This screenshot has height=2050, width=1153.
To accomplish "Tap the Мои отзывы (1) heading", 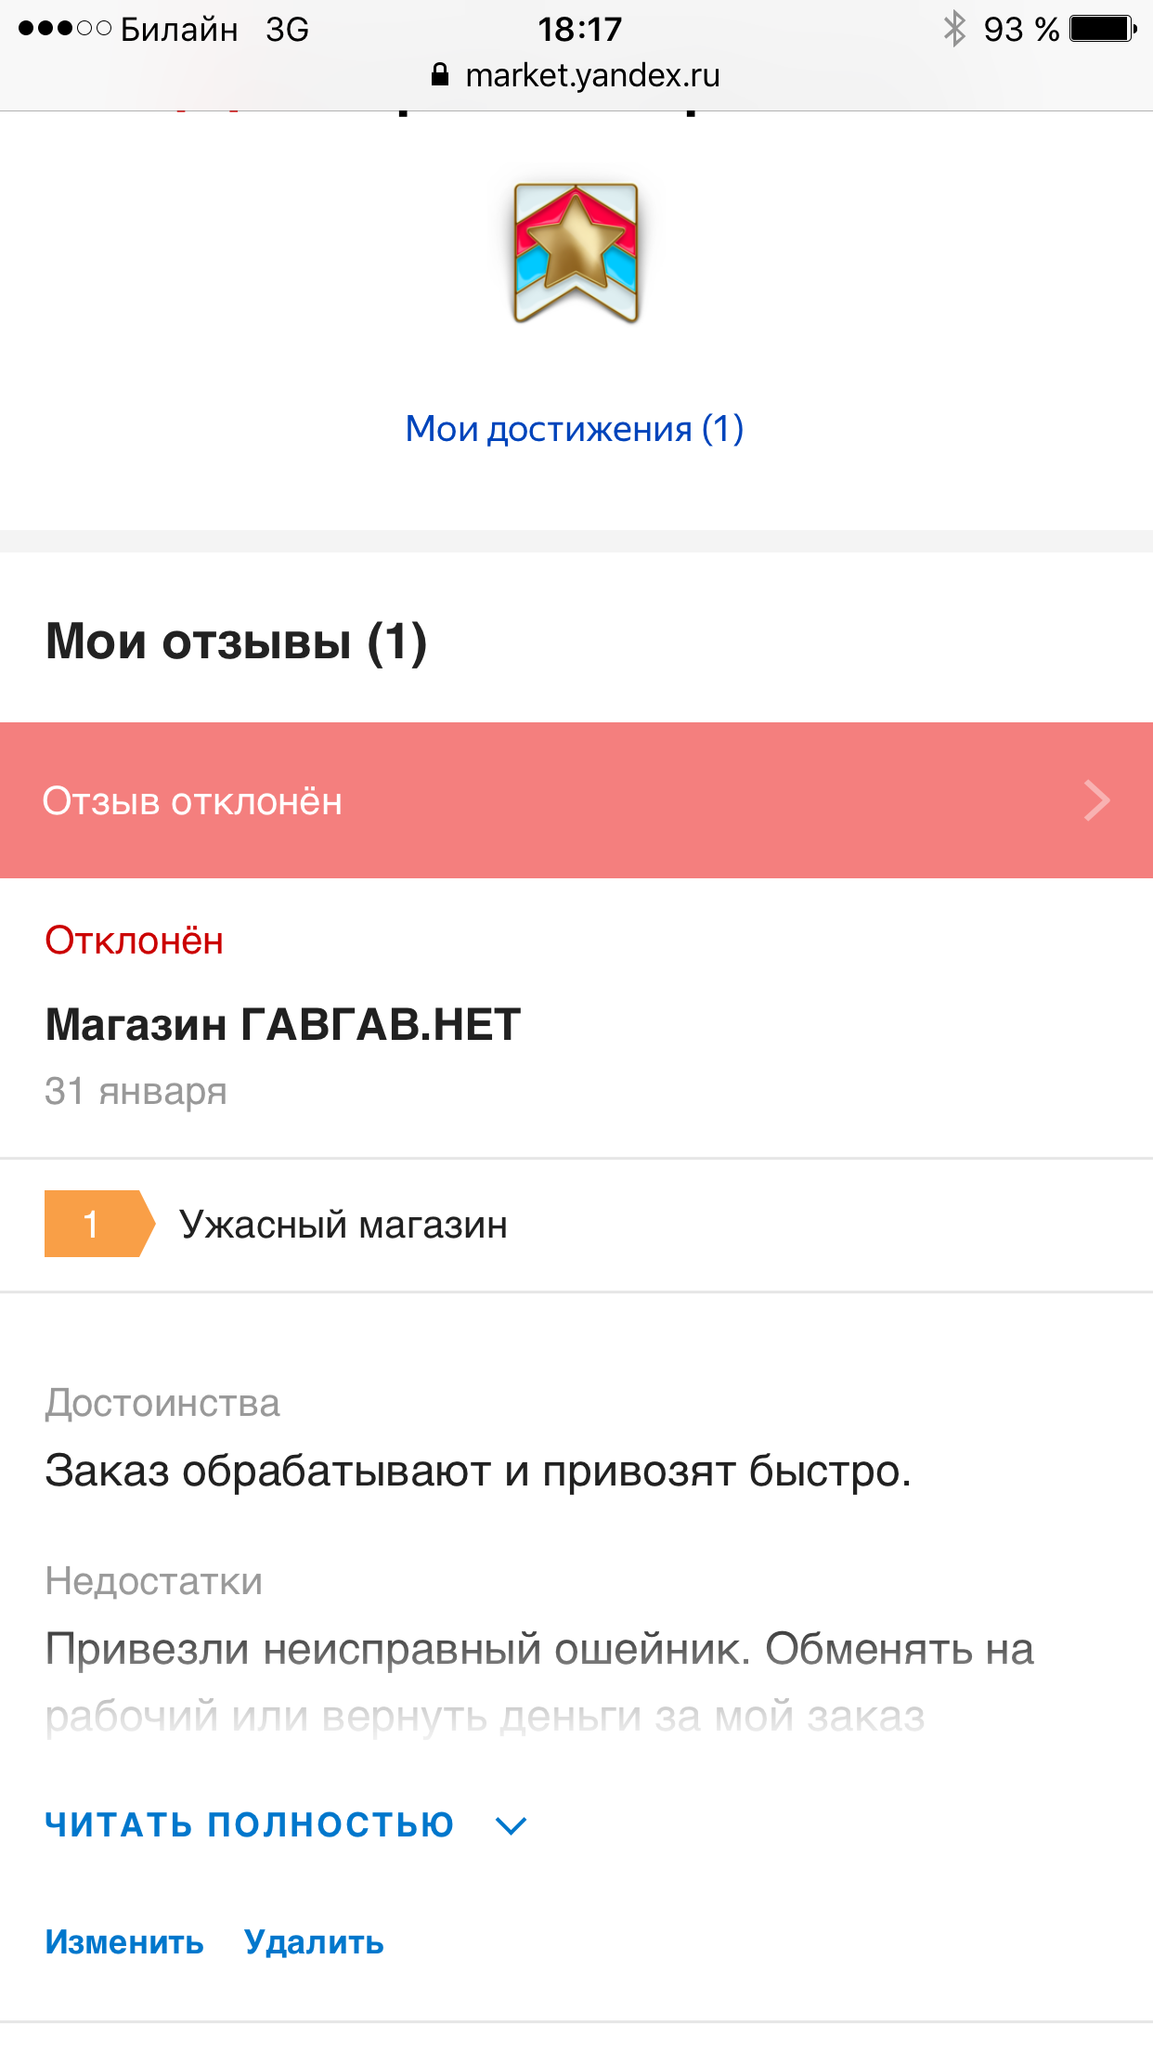I will pos(237,642).
